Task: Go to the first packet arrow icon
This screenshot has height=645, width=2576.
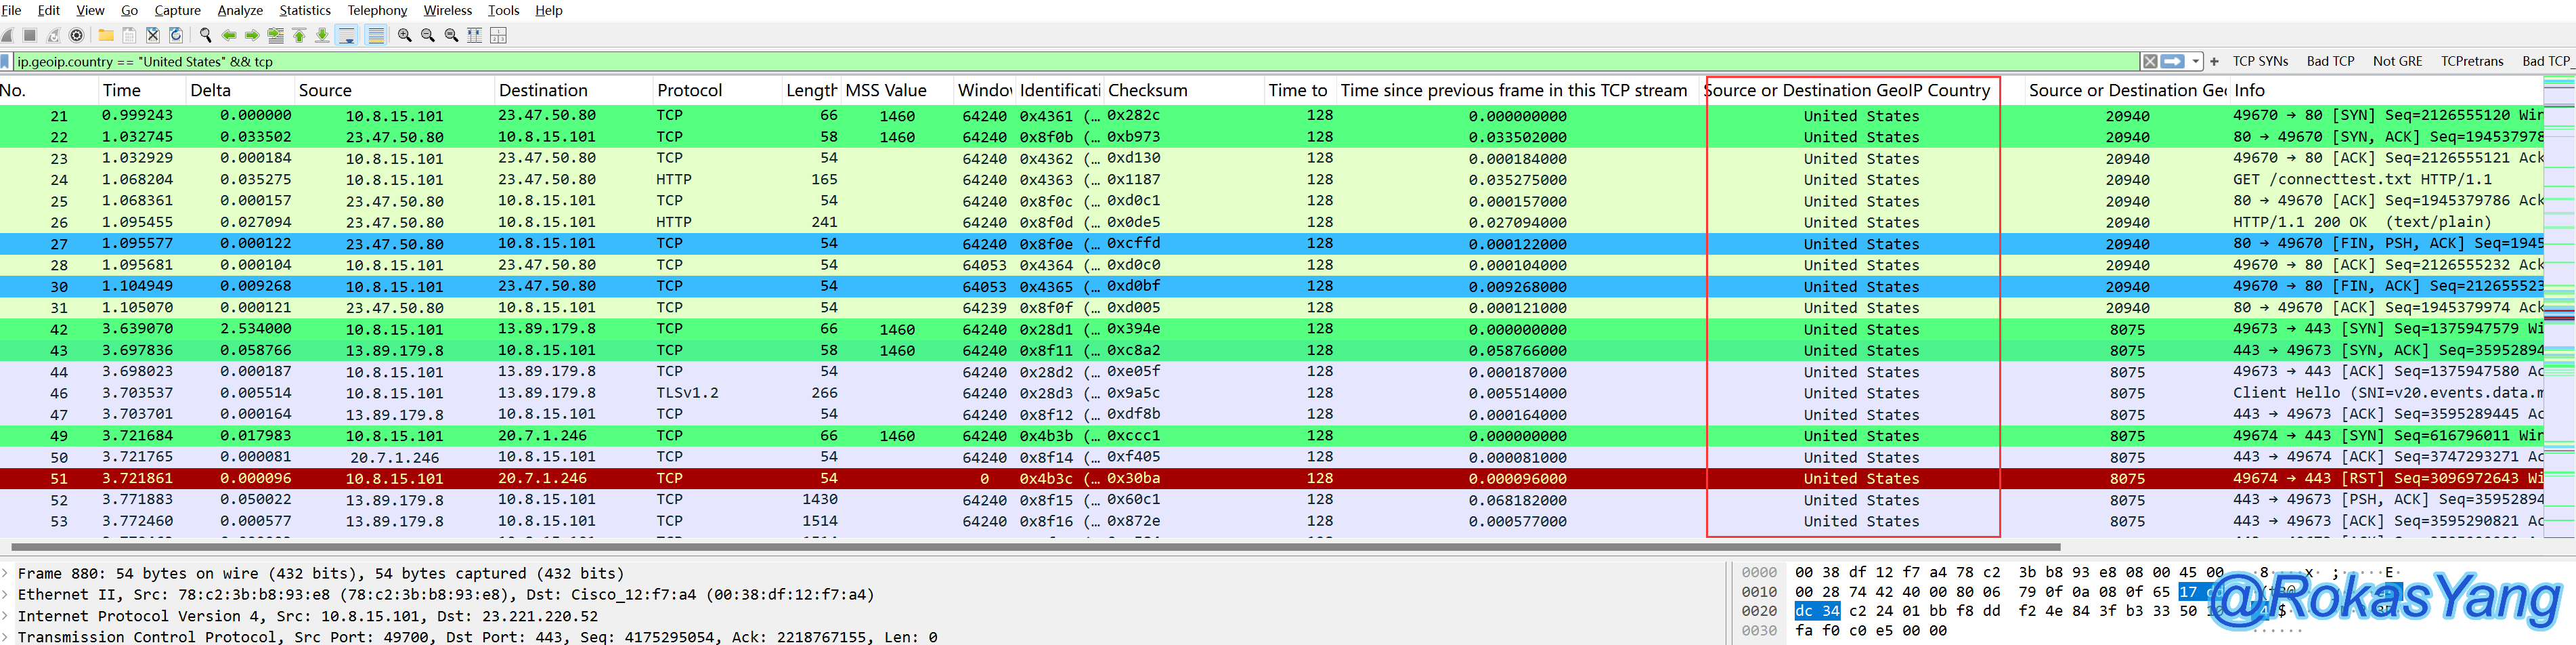Action: pos(299,35)
